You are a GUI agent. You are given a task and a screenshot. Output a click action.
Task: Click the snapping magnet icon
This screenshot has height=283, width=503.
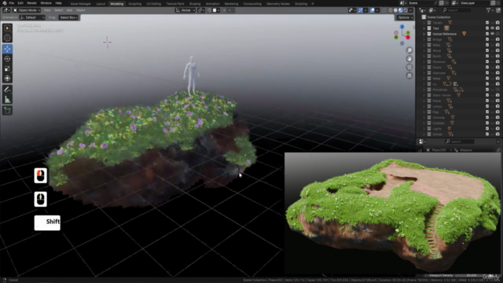(209, 10)
